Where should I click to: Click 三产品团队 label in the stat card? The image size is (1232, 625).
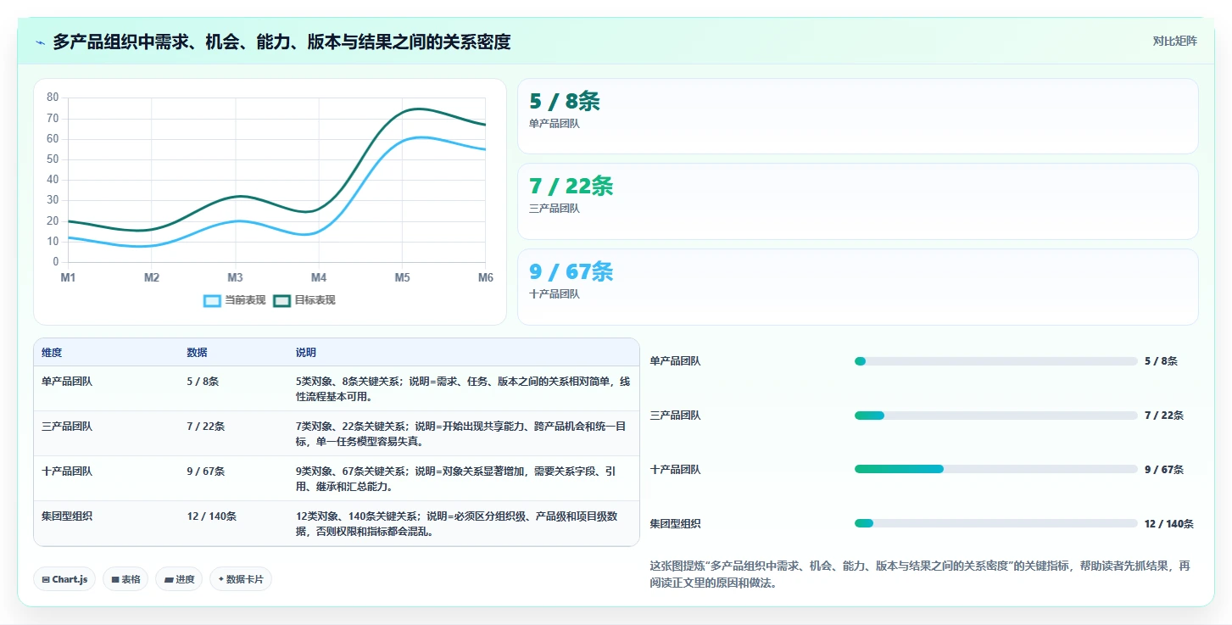[x=555, y=209]
